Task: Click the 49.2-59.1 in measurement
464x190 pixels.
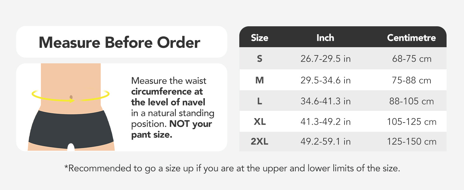Action: click(x=325, y=142)
